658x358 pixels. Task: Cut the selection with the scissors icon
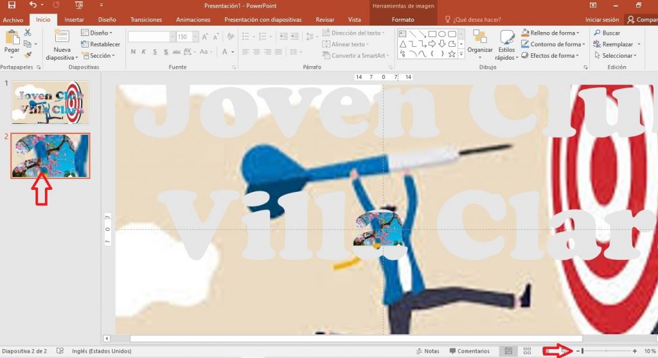(x=28, y=32)
